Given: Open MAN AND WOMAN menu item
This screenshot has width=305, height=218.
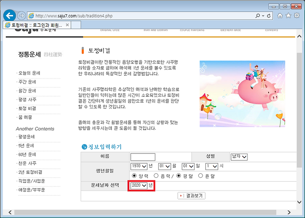Looking at the screenshot, I should tap(155, 30).
